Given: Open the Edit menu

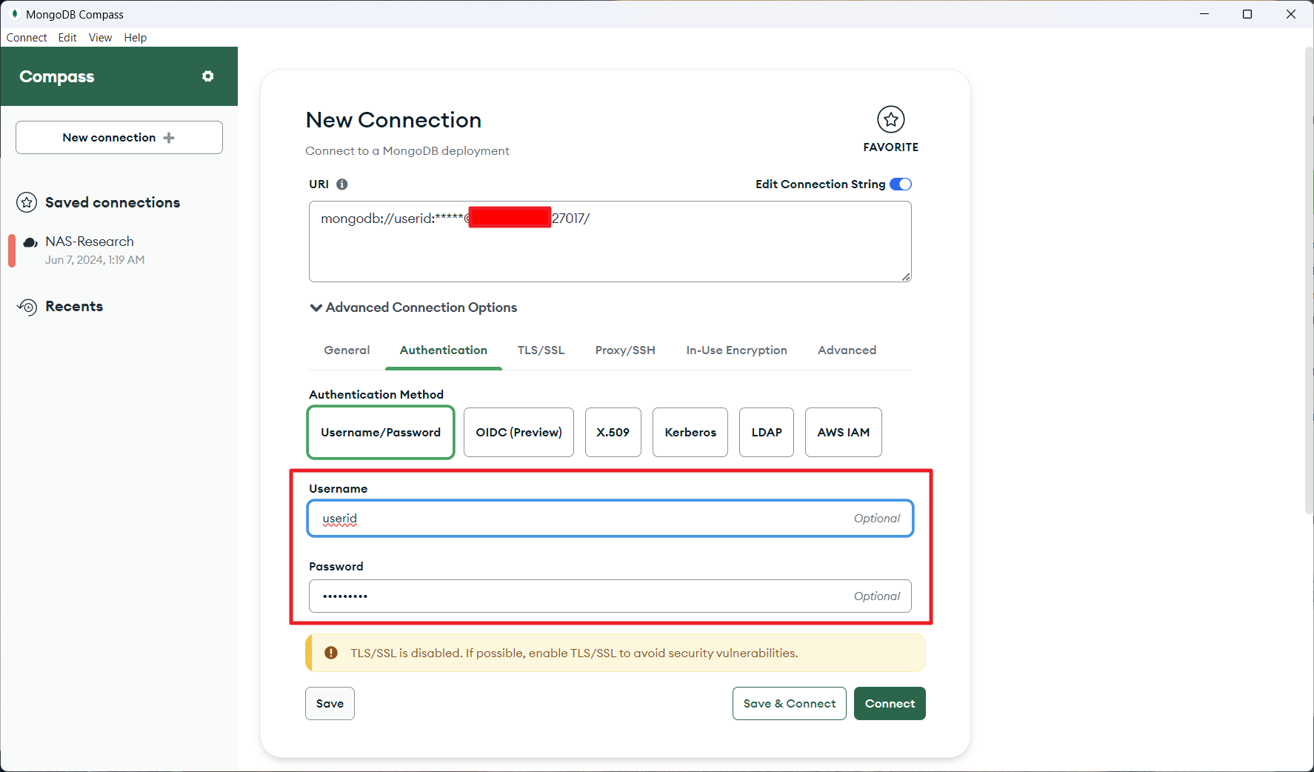Looking at the screenshot, I should click(x=67, y=38).
